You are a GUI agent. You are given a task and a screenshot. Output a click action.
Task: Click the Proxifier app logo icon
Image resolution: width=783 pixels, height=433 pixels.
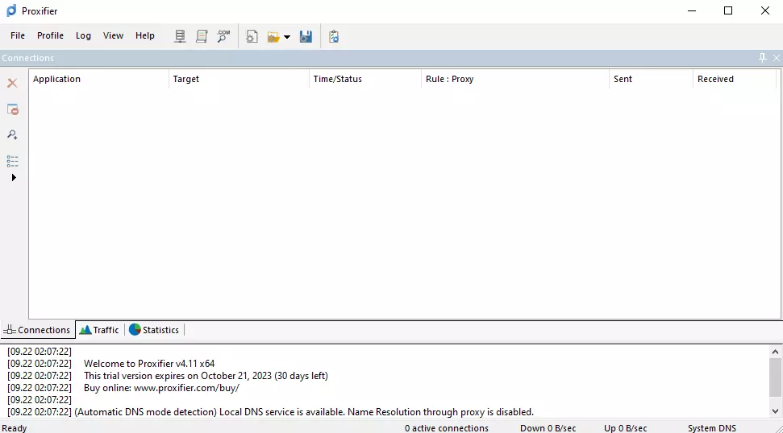pos(11,10)
